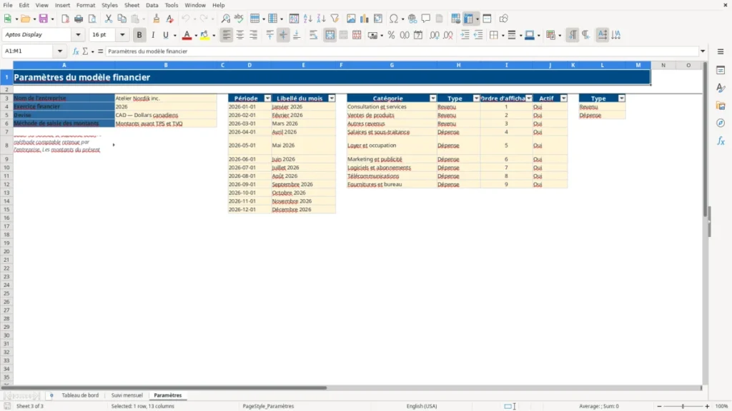Open the Tools menu
Image resolution: width=732 pixels, height=411 pixels.
(172, 5)
